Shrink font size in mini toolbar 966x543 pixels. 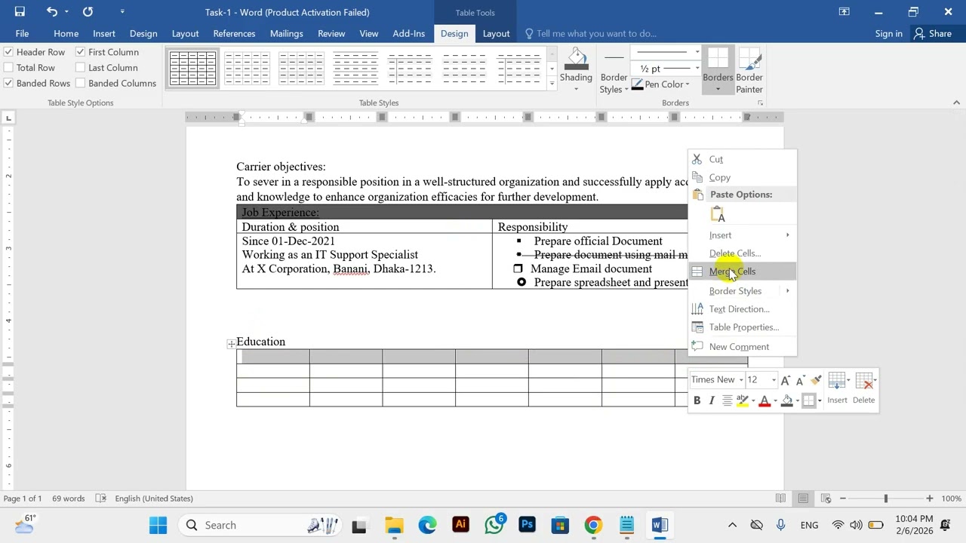pyautogui.click(x=799, y=380)
